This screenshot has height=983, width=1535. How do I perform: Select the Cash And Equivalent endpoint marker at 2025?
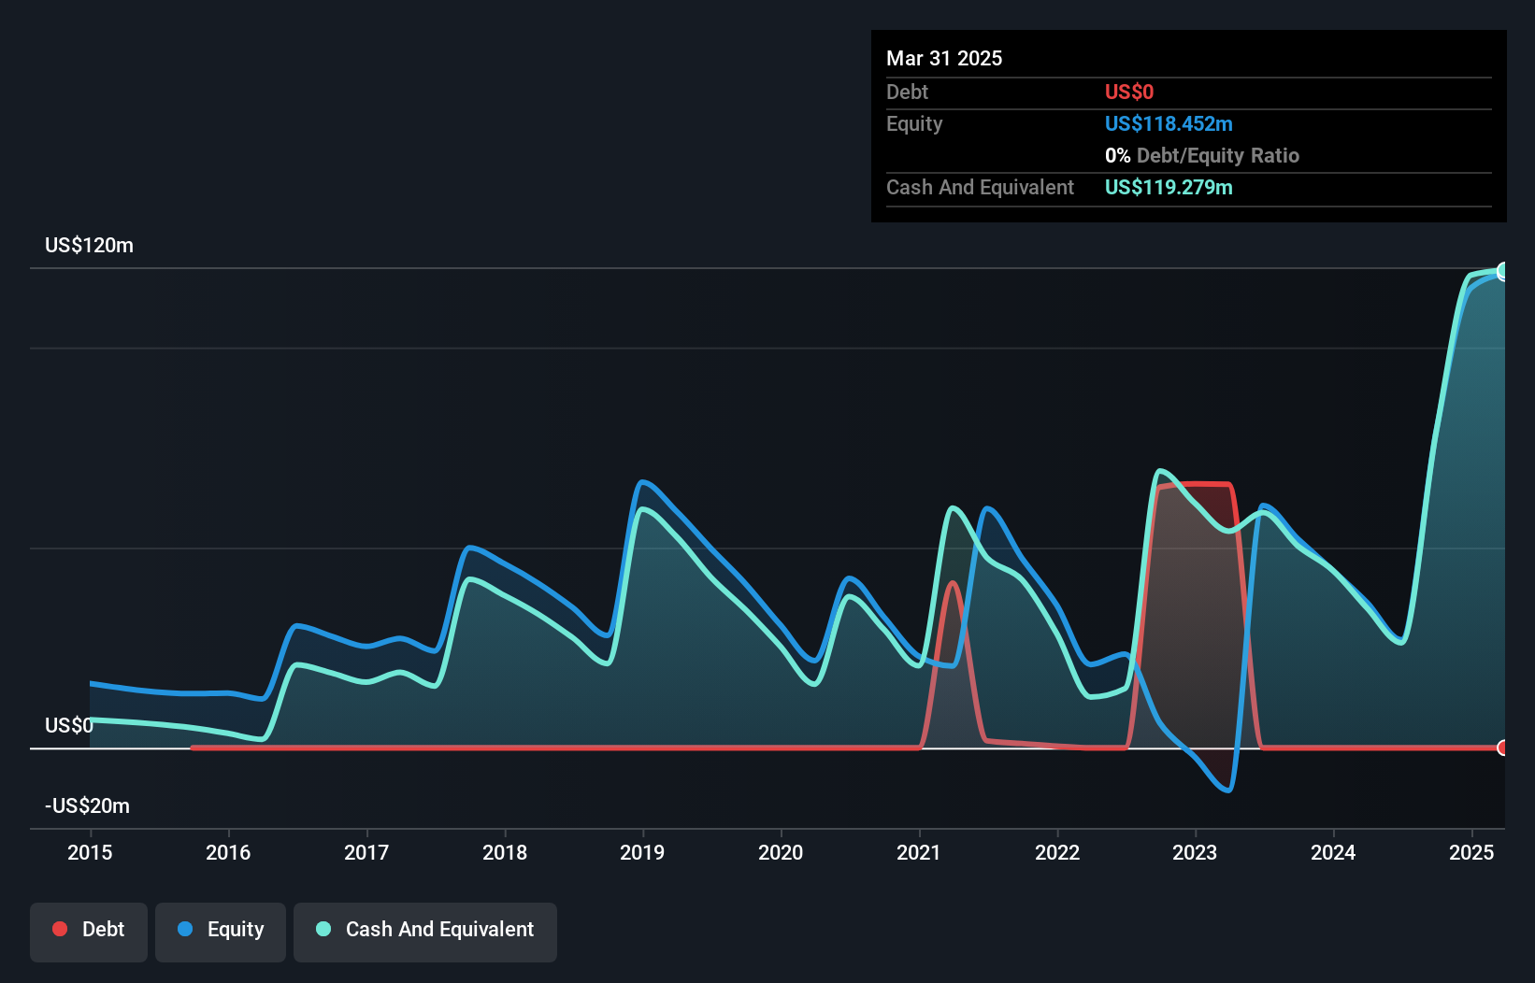point(1503,271)
